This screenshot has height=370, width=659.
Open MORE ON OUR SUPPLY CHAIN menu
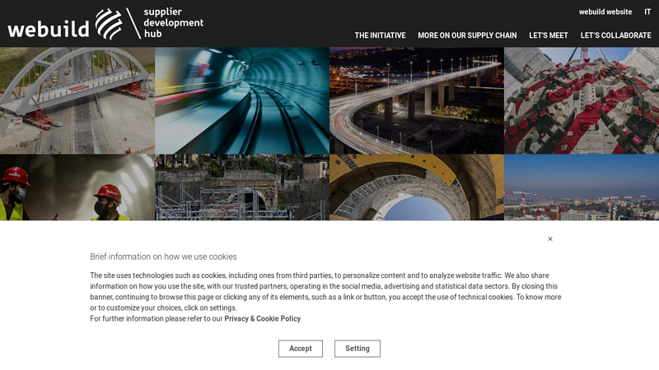tap(467, 35)
